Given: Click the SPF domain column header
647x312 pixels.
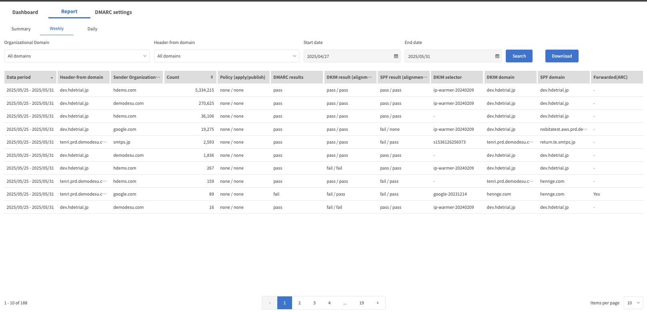Looking at the screenshot, I should [563, 77].
